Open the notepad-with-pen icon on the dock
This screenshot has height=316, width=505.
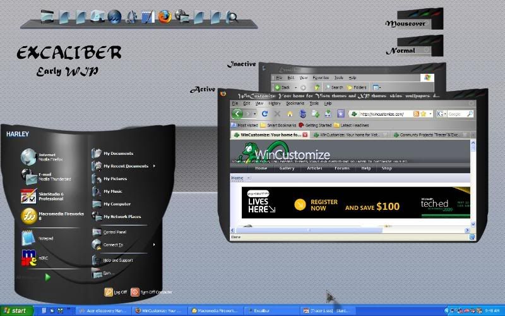(x=148, y=17)
